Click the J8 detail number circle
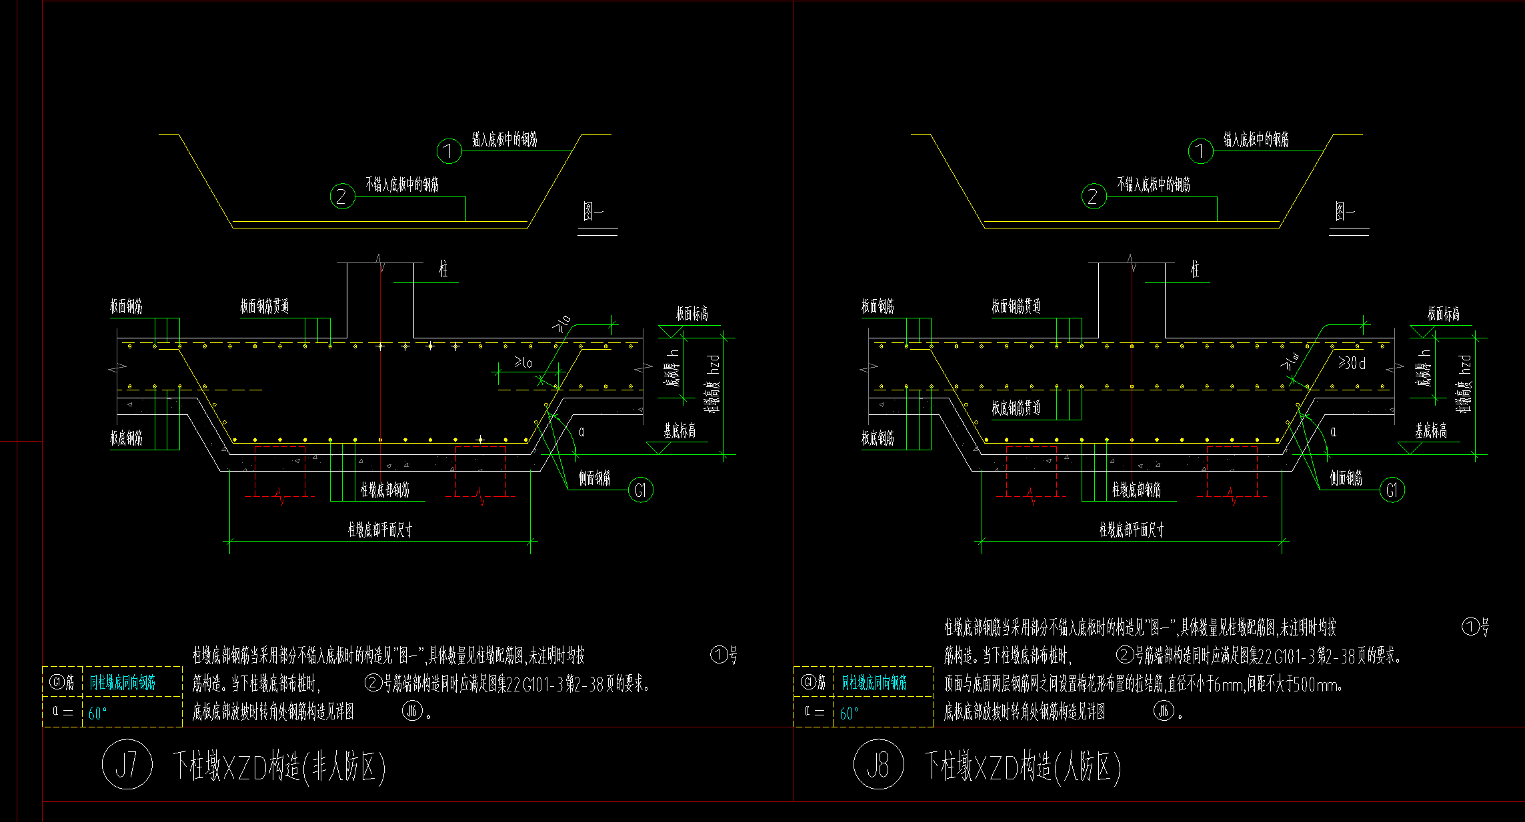Screen dimensions: 1525x822 coord(878,764)
